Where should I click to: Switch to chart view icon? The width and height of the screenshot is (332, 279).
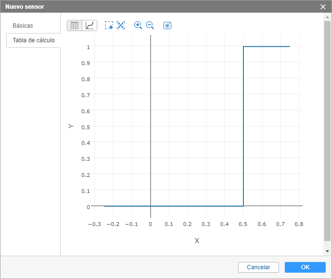click(x=90, y=26)
